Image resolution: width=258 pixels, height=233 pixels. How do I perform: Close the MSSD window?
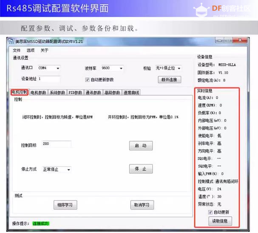point(240,40)
